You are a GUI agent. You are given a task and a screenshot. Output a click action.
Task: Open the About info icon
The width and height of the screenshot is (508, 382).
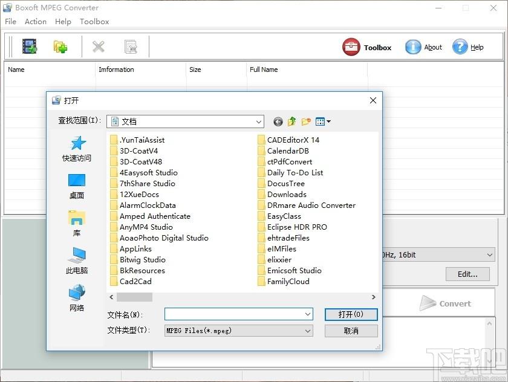(413, 47)
